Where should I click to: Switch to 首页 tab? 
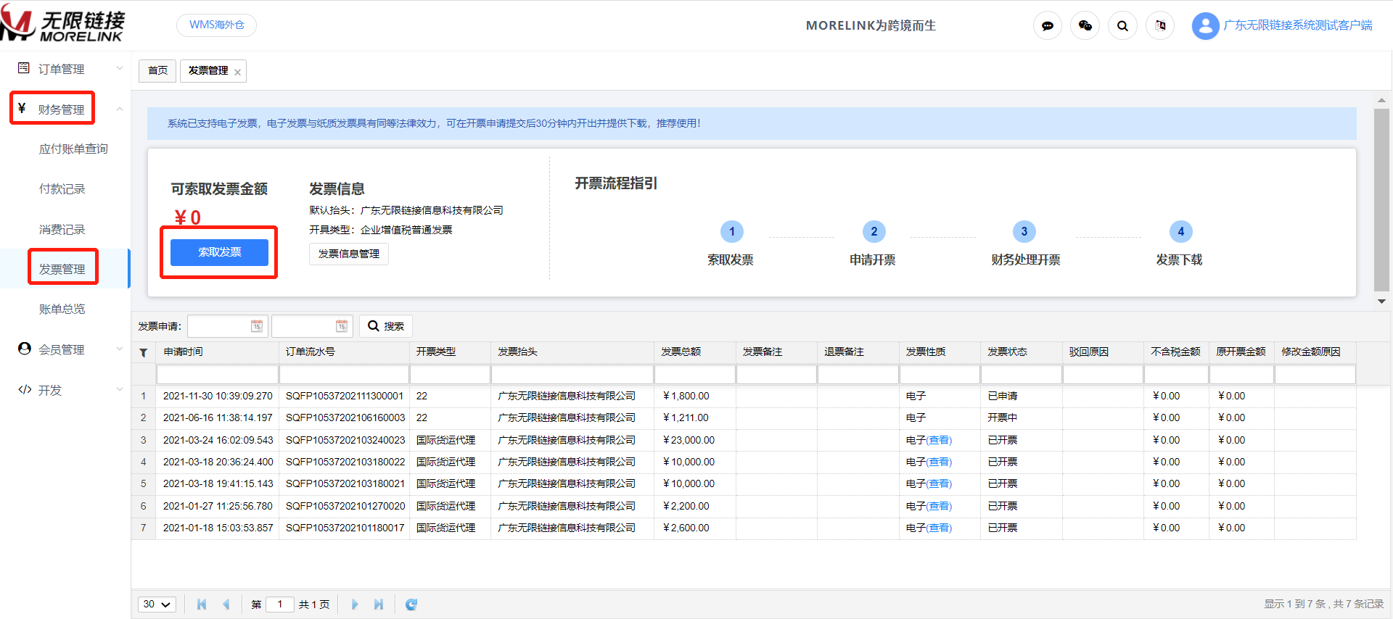[x=157, y=71]
